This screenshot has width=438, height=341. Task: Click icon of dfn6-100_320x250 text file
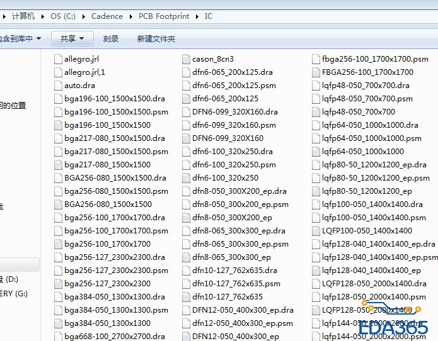click(x=186, y=178)
